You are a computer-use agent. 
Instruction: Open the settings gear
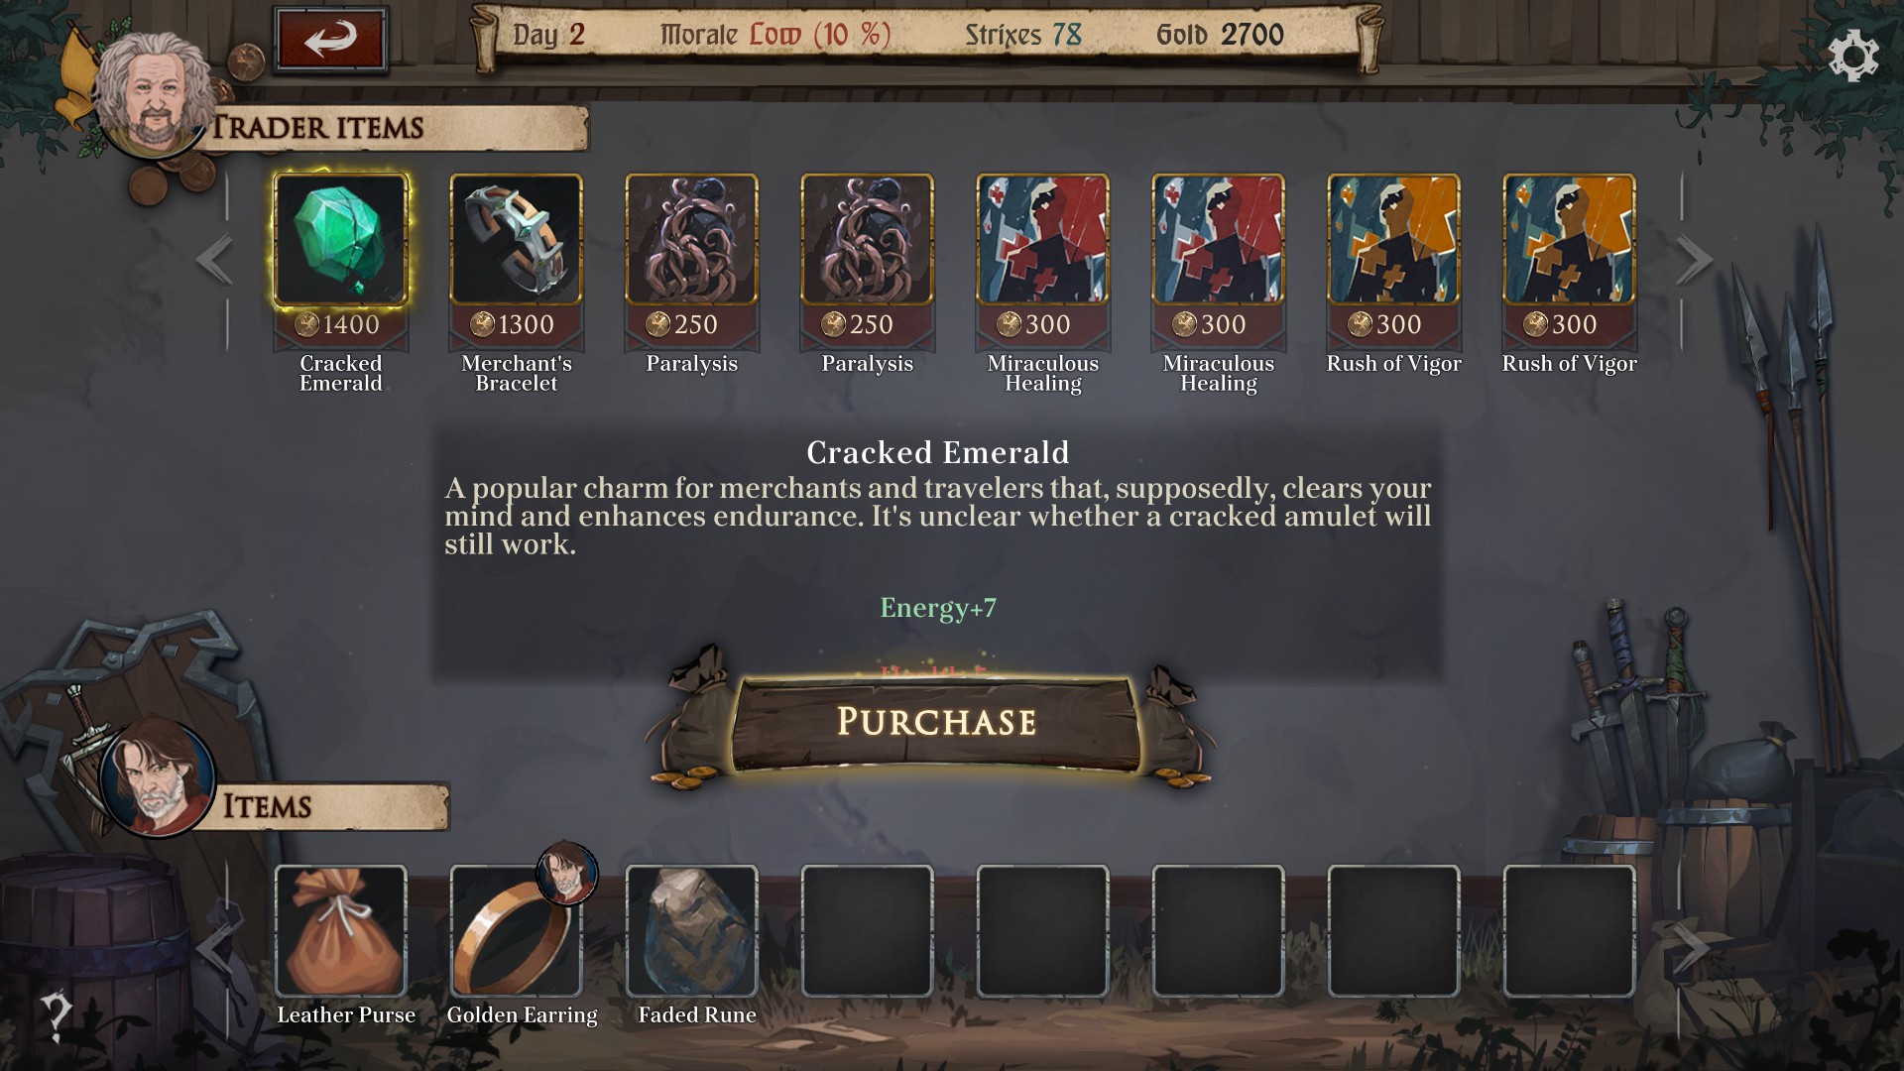tap(1852, 57)
